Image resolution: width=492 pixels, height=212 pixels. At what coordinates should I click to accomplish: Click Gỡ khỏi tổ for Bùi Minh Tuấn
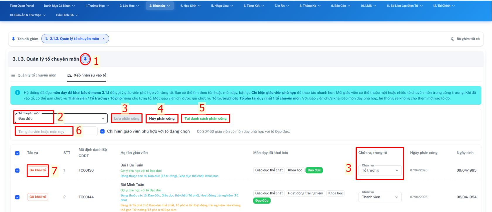coord(38,197)
